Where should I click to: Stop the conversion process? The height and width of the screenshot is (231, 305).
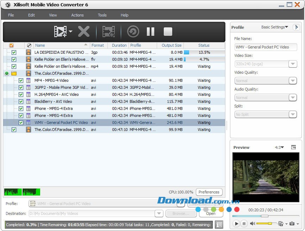(168, 32)
